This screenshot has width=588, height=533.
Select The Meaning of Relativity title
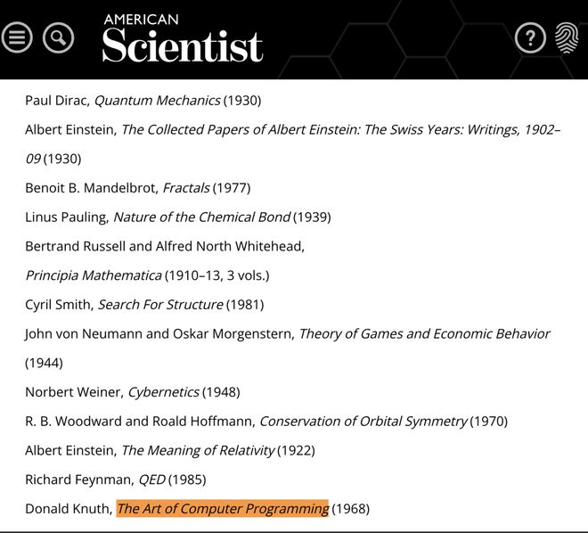pyautogui.click(x=198, y=451)
